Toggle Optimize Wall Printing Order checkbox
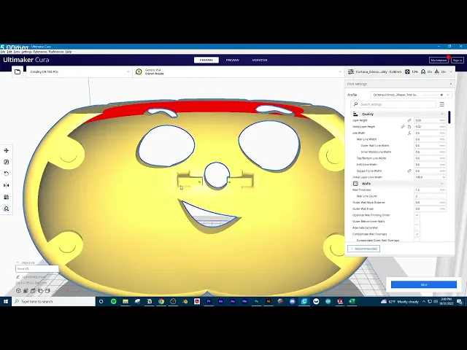The width and height of the screenshot is (467, 350). [417, 215]
